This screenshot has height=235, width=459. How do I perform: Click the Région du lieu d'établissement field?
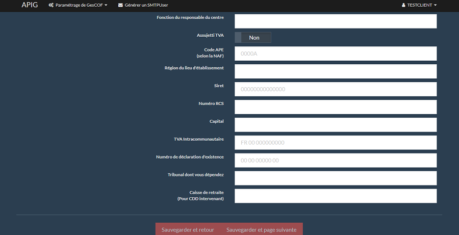(x=335, y=71)
